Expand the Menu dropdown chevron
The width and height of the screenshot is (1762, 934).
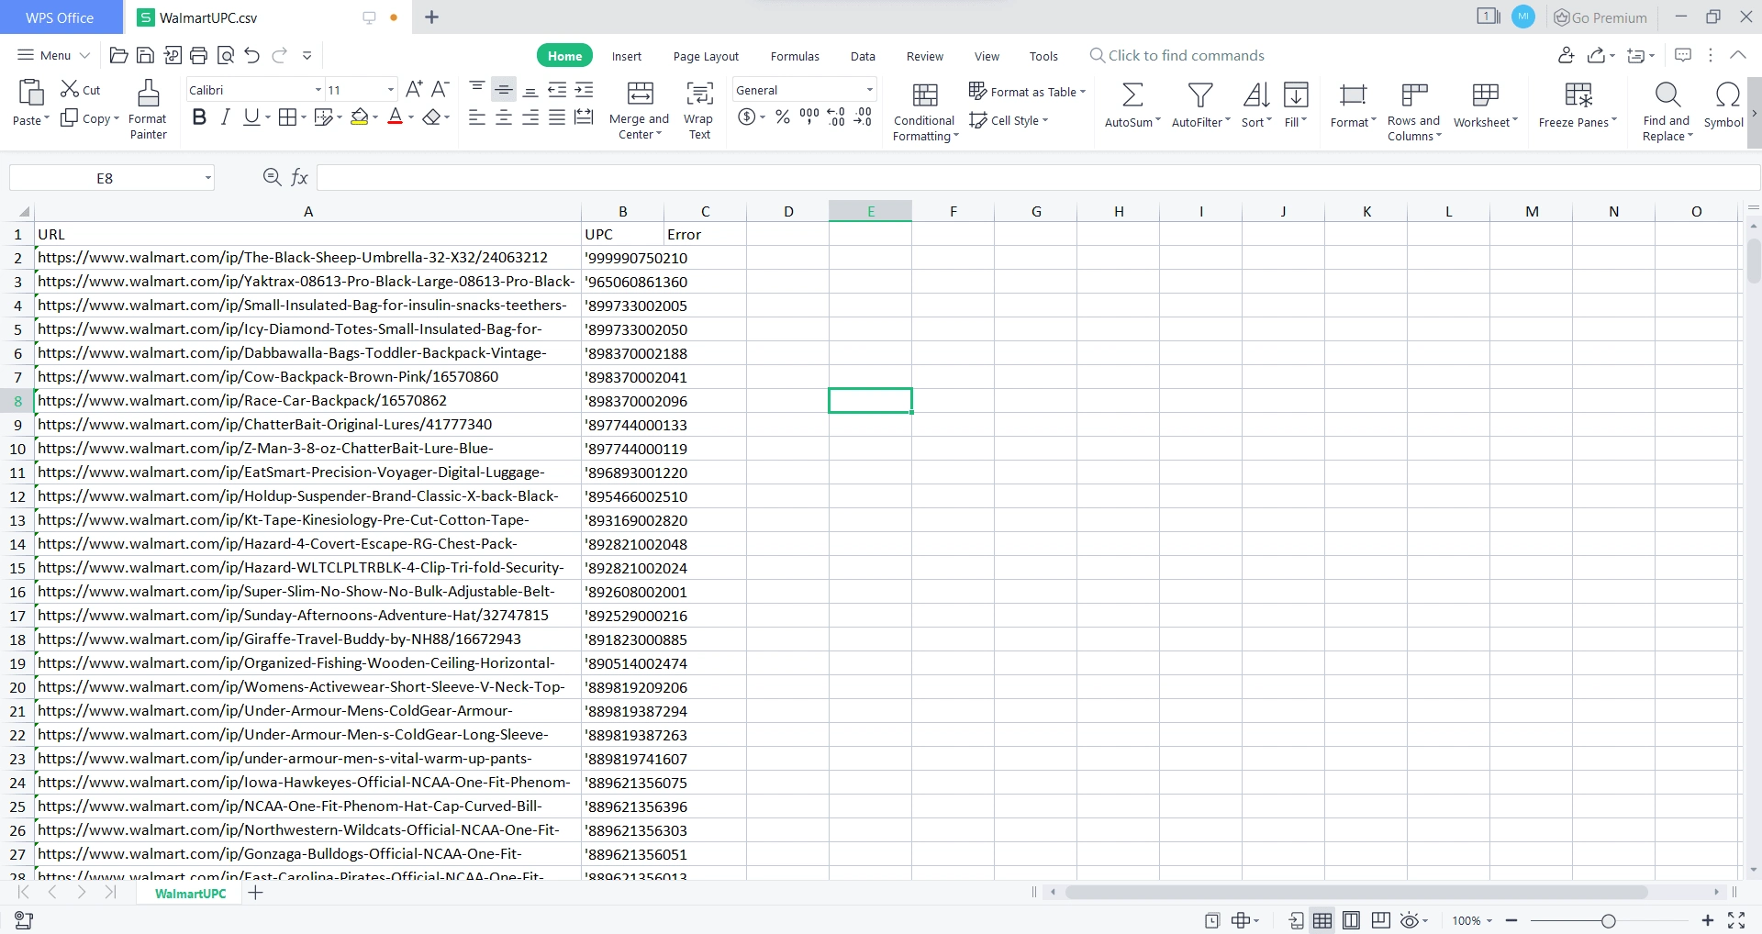tap(84, 55)
